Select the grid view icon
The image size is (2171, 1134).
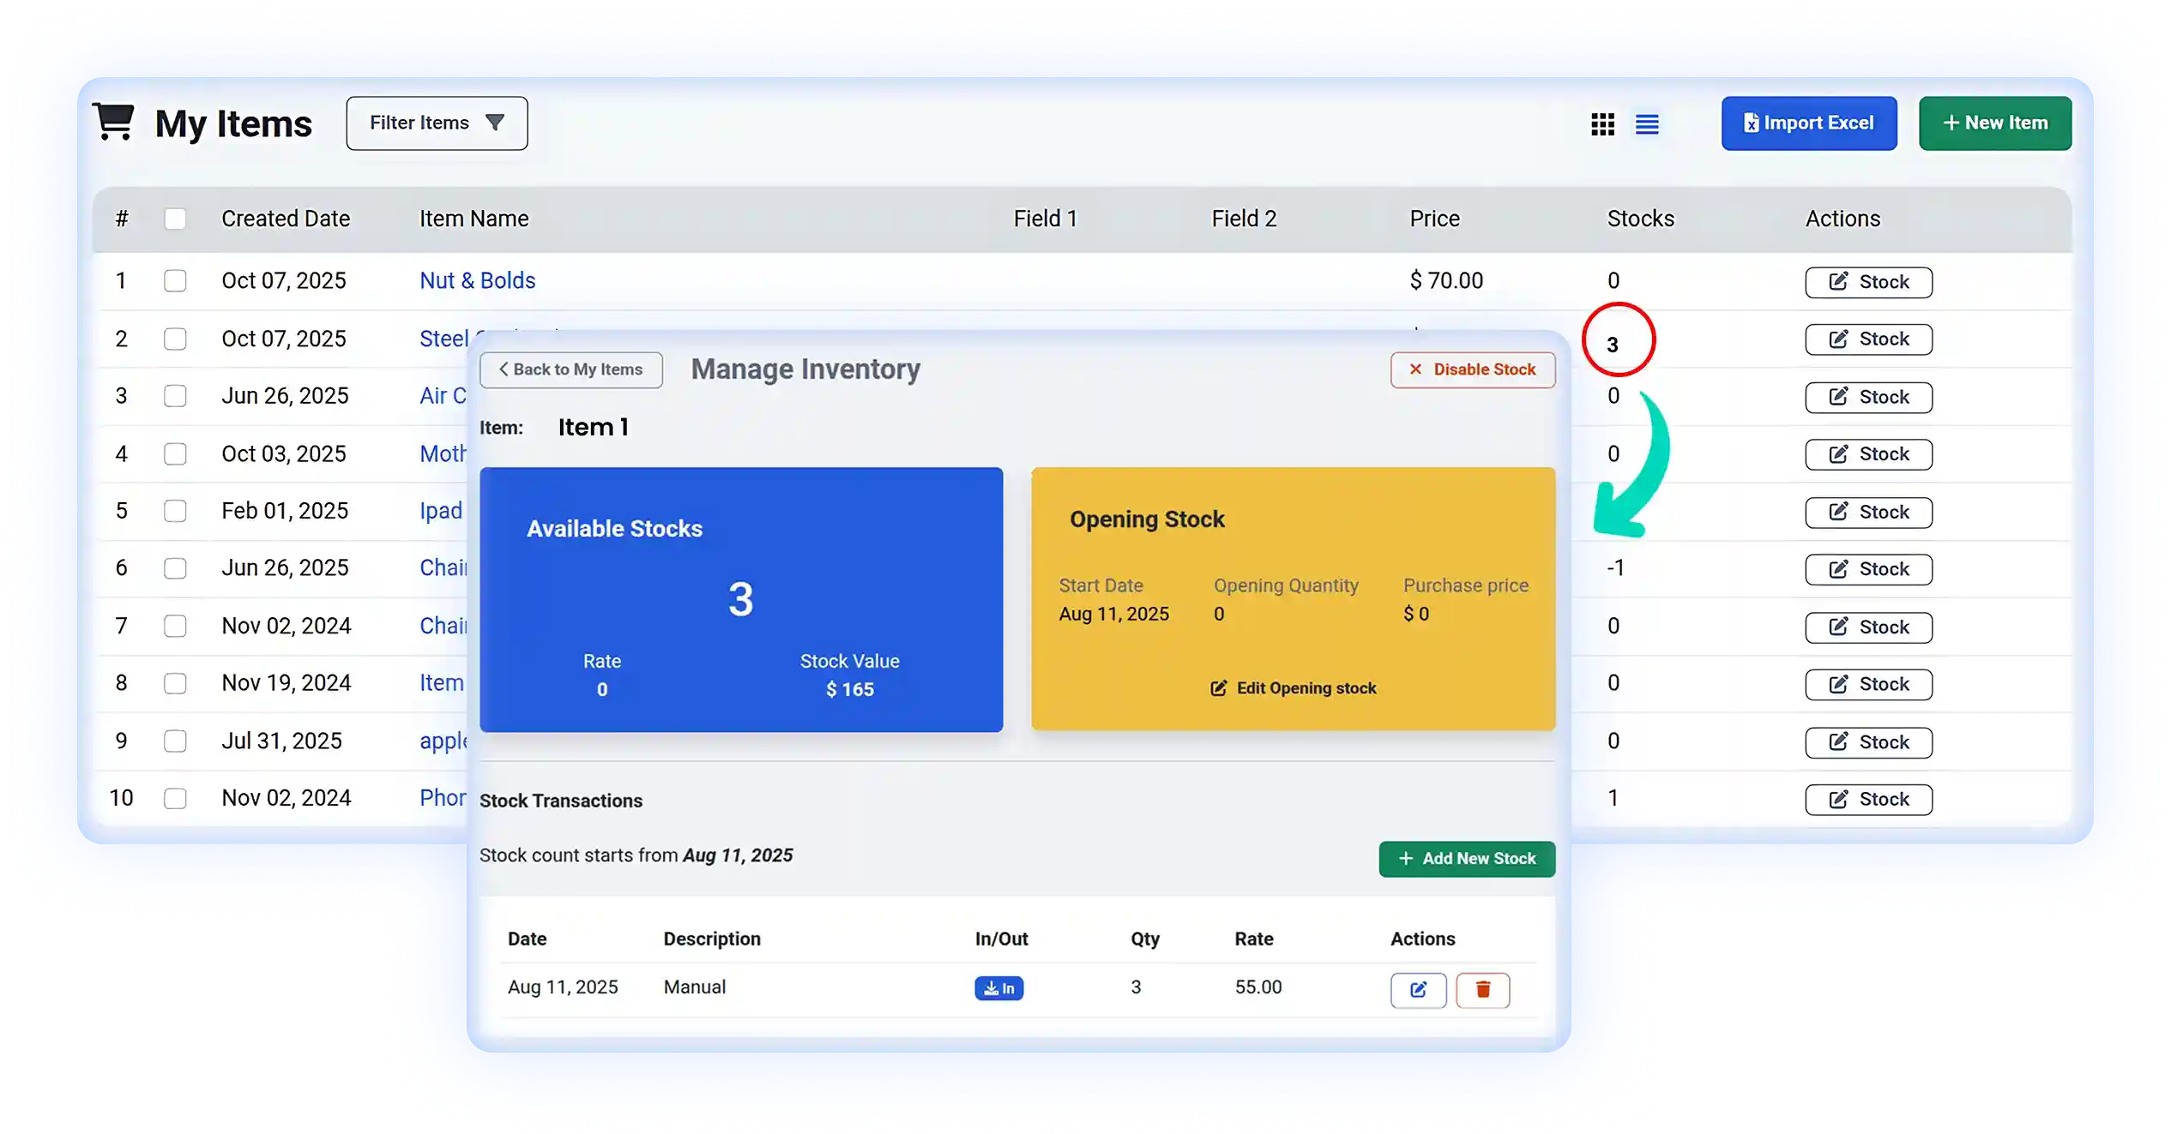1602,124
